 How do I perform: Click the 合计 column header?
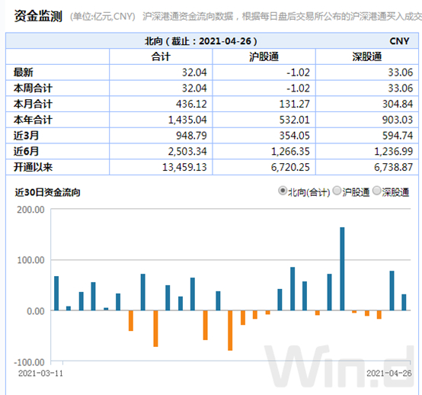pos(161,57)
